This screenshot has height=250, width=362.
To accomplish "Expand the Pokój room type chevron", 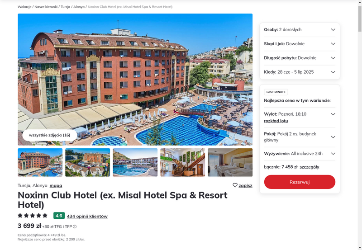I will (x=333, y=137).
